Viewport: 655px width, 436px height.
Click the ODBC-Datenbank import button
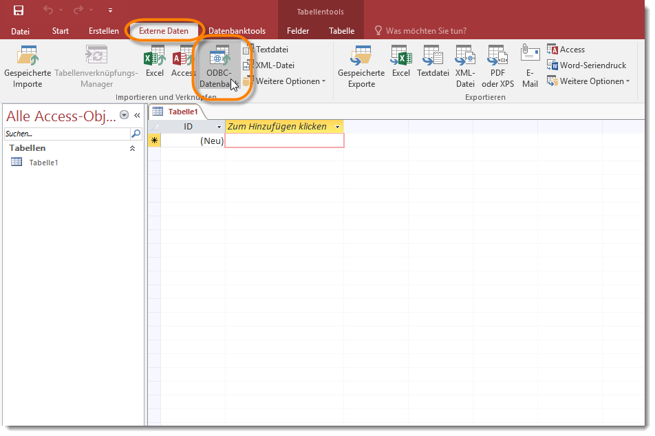click(219, 68)
